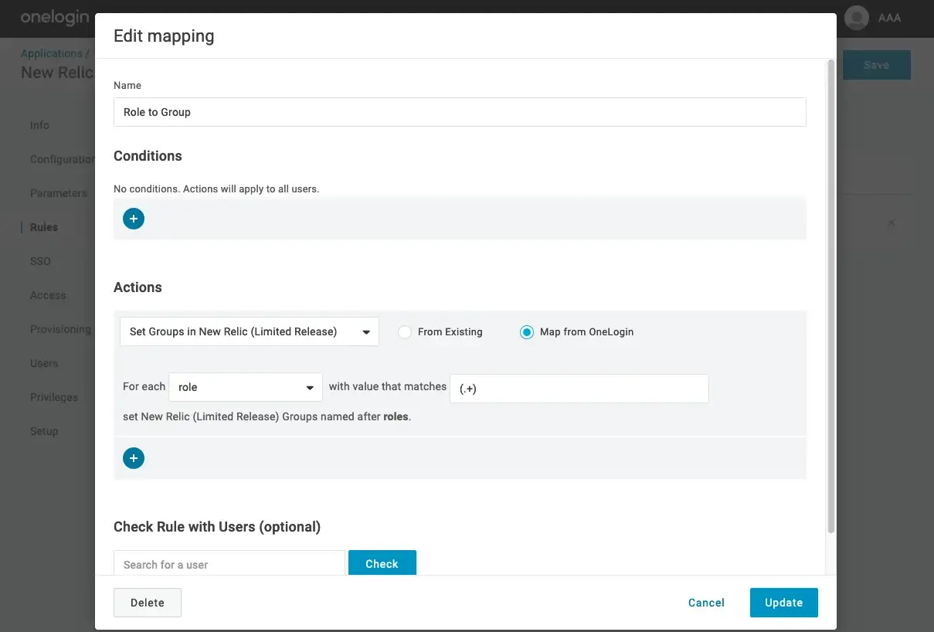Add a new action with plus icon

(134, 458)
